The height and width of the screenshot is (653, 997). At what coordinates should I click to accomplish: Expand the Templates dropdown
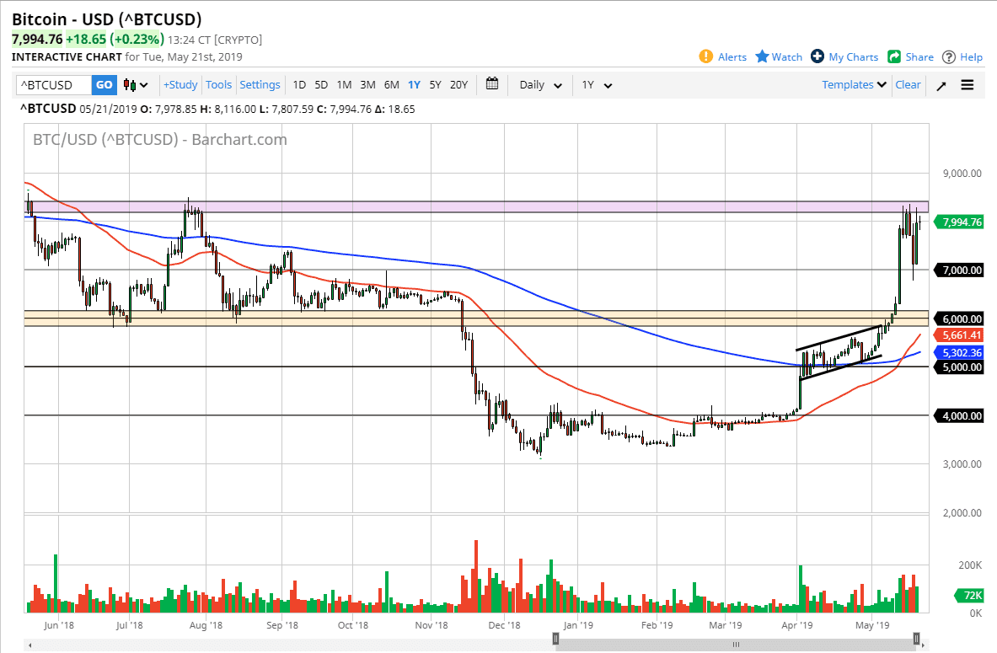click(853, 84)
